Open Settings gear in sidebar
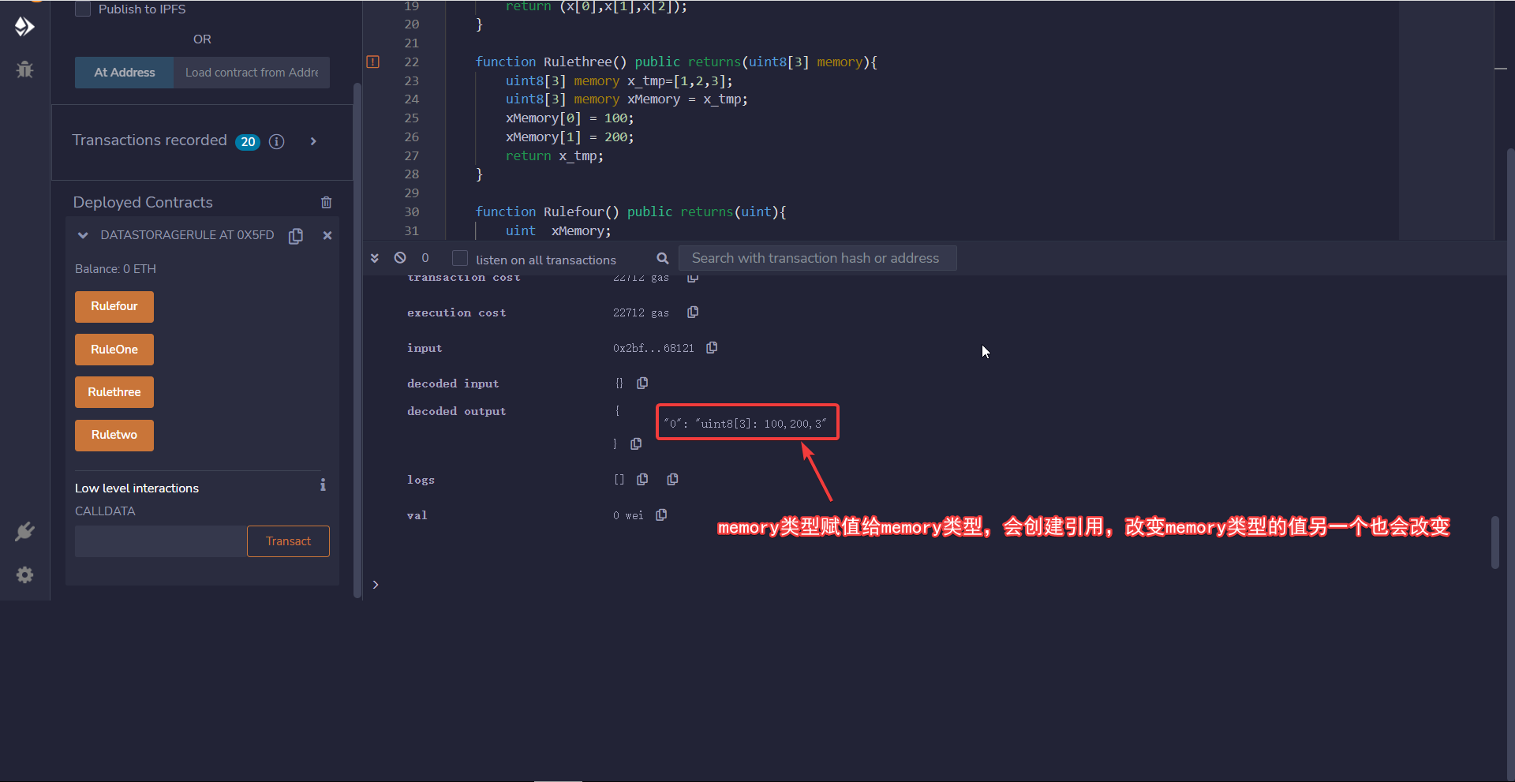Screen dimensions: 1515x782 pyautogui.click(x=24, y=575)
